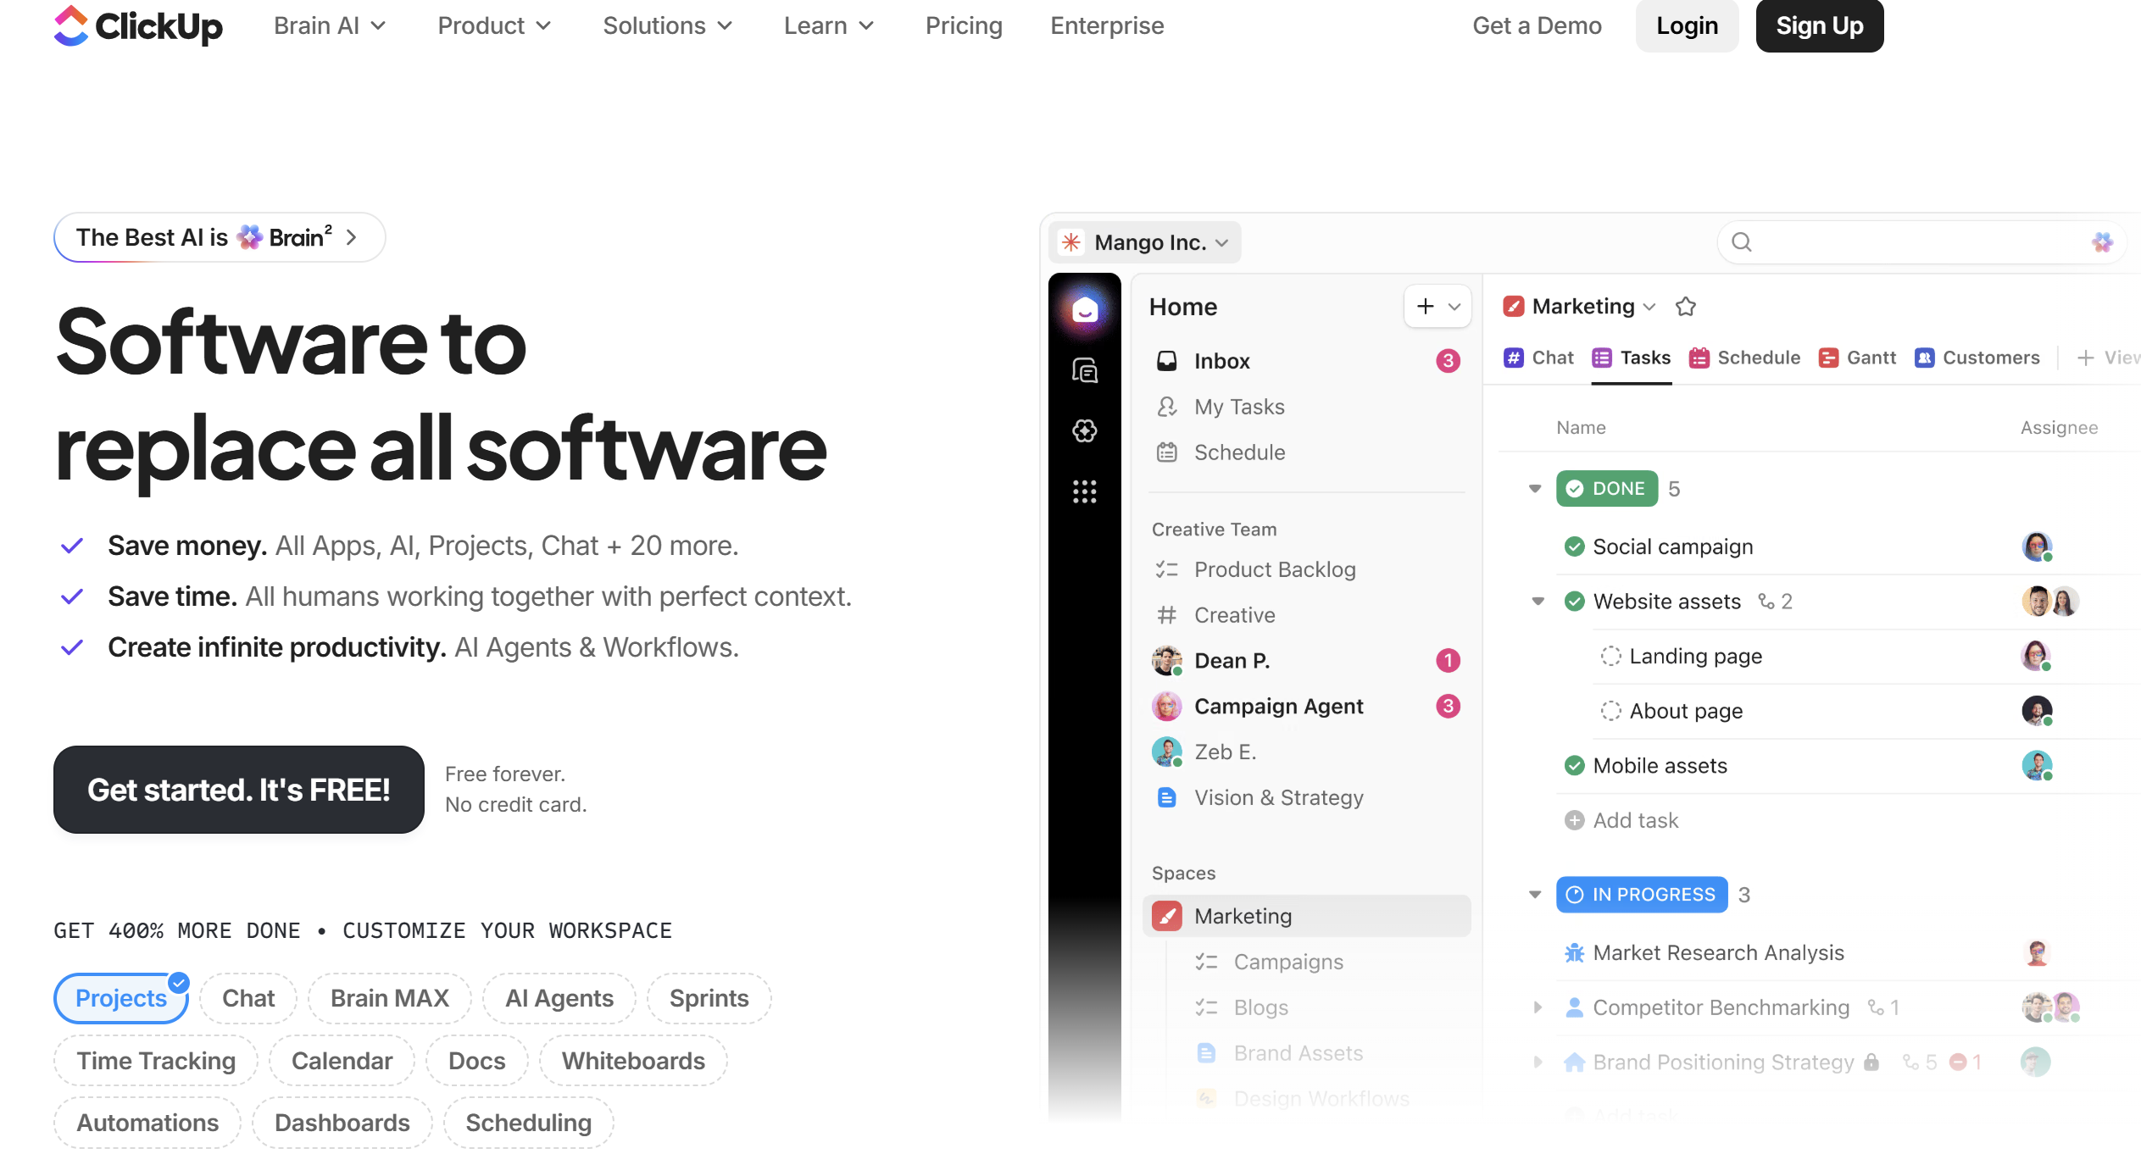This screenshot has height=1154, width=2141.
Task: Switch to the Tasks tab
Action: [1632, 358]
